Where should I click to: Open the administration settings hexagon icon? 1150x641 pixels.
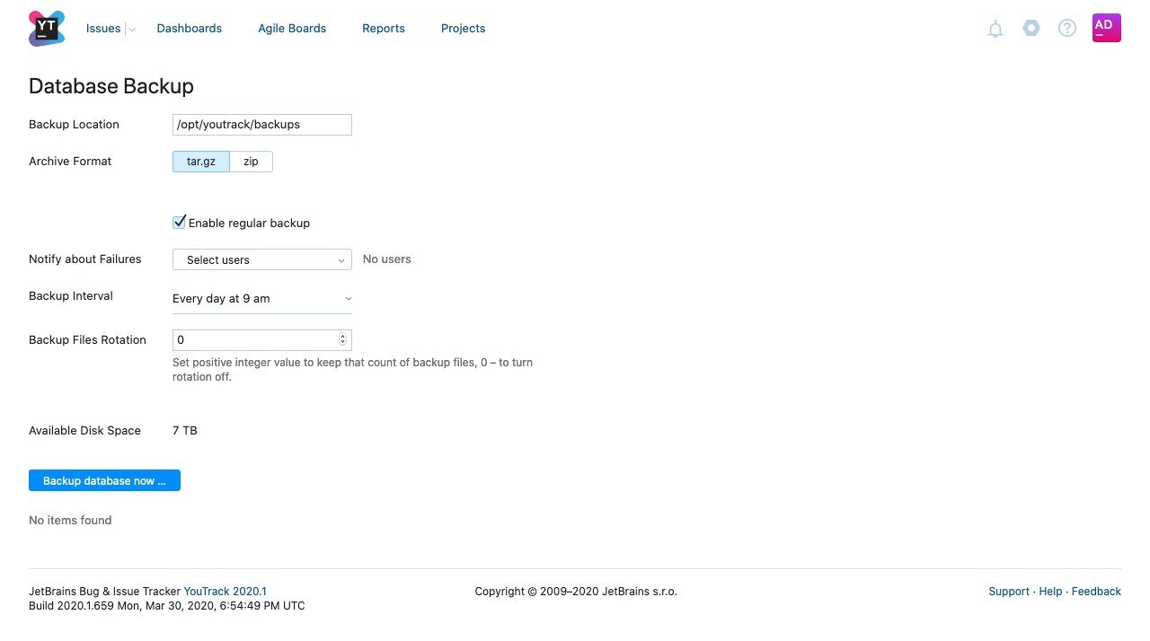coord(1031,28)
